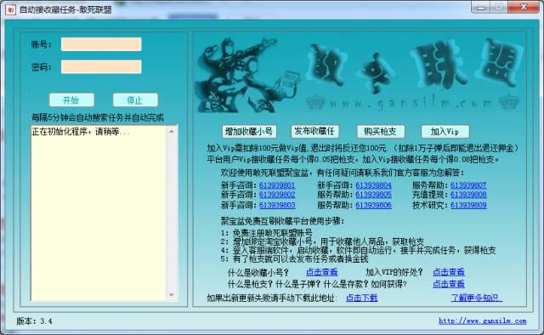Image resolution: width=544 pixels, height=335 pixels.
Task: Open 增加收藏小号 button
Action: coord(249,132)
